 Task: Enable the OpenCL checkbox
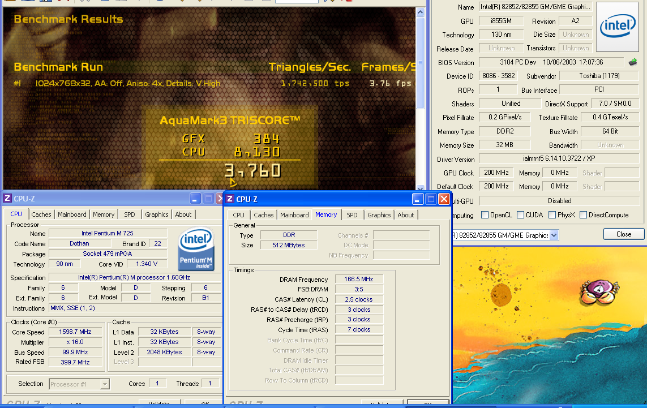[x=485, y=215]
